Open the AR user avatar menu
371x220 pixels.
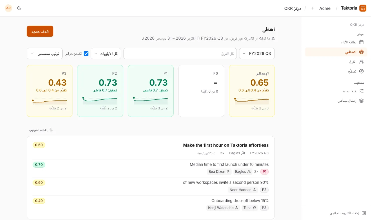tap(8, 8)
